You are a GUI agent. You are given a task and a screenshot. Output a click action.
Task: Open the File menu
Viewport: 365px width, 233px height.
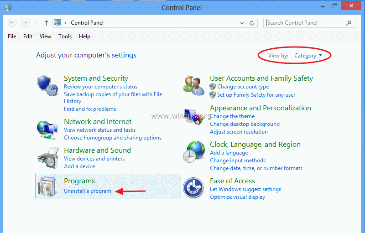pos(12,36)
